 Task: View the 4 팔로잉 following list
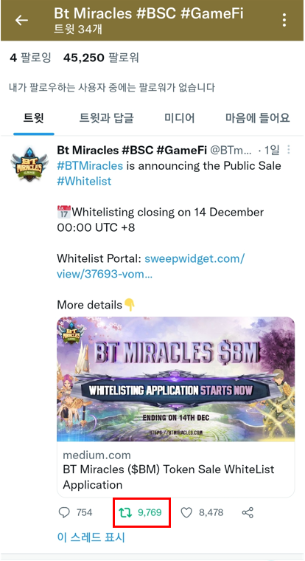point(30,58)
